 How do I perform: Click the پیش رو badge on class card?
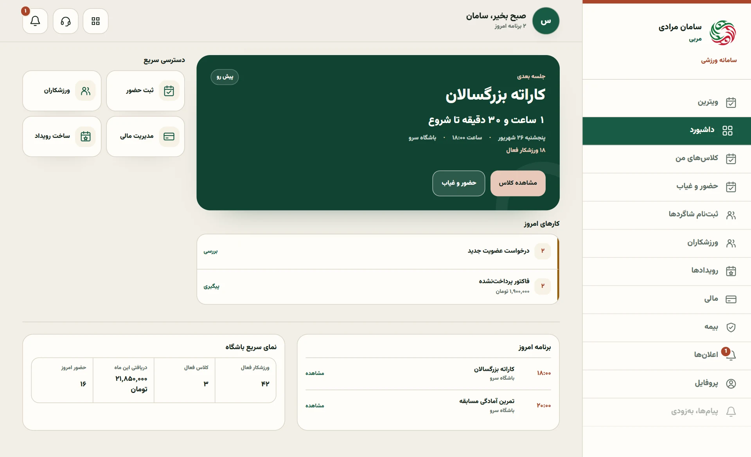coord(225,77)
